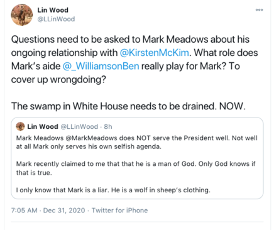
Task: Click the 'Mark recently claimed to me' paragraph
Action: coord(136,168)
